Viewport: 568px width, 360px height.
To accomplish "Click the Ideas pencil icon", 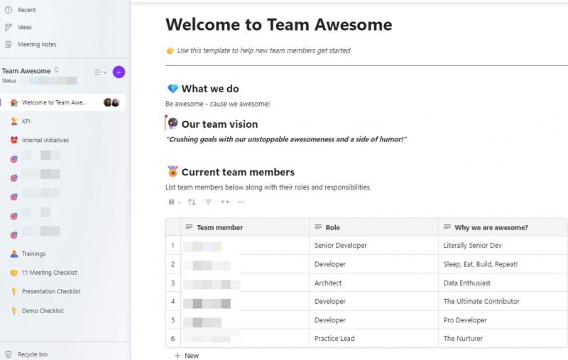I will (x=9, y=27).
